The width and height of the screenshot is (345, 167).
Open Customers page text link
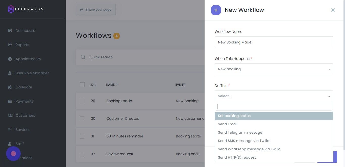click(25, 115)
